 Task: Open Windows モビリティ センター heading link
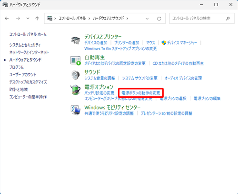tap(112, 108)
